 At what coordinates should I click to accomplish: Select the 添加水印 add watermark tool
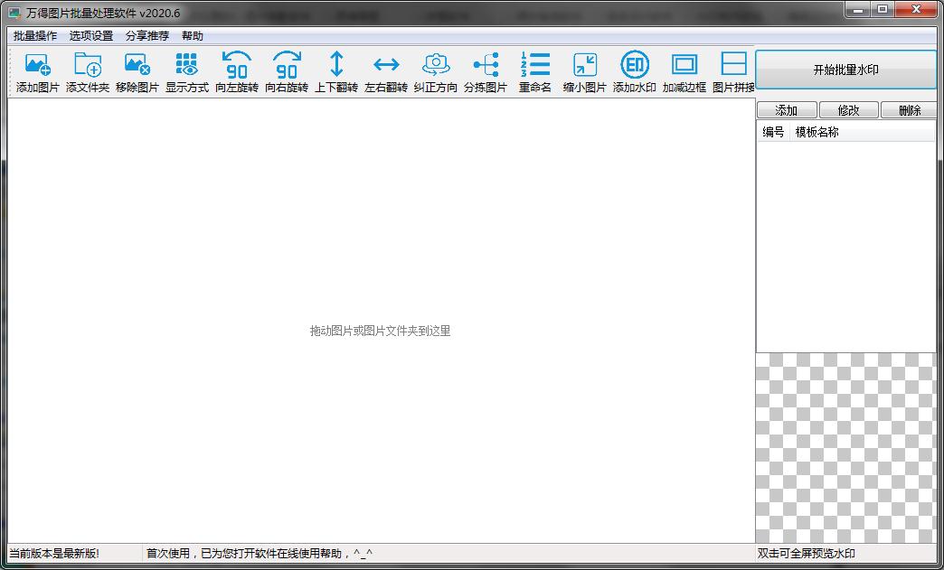[635, 72]
